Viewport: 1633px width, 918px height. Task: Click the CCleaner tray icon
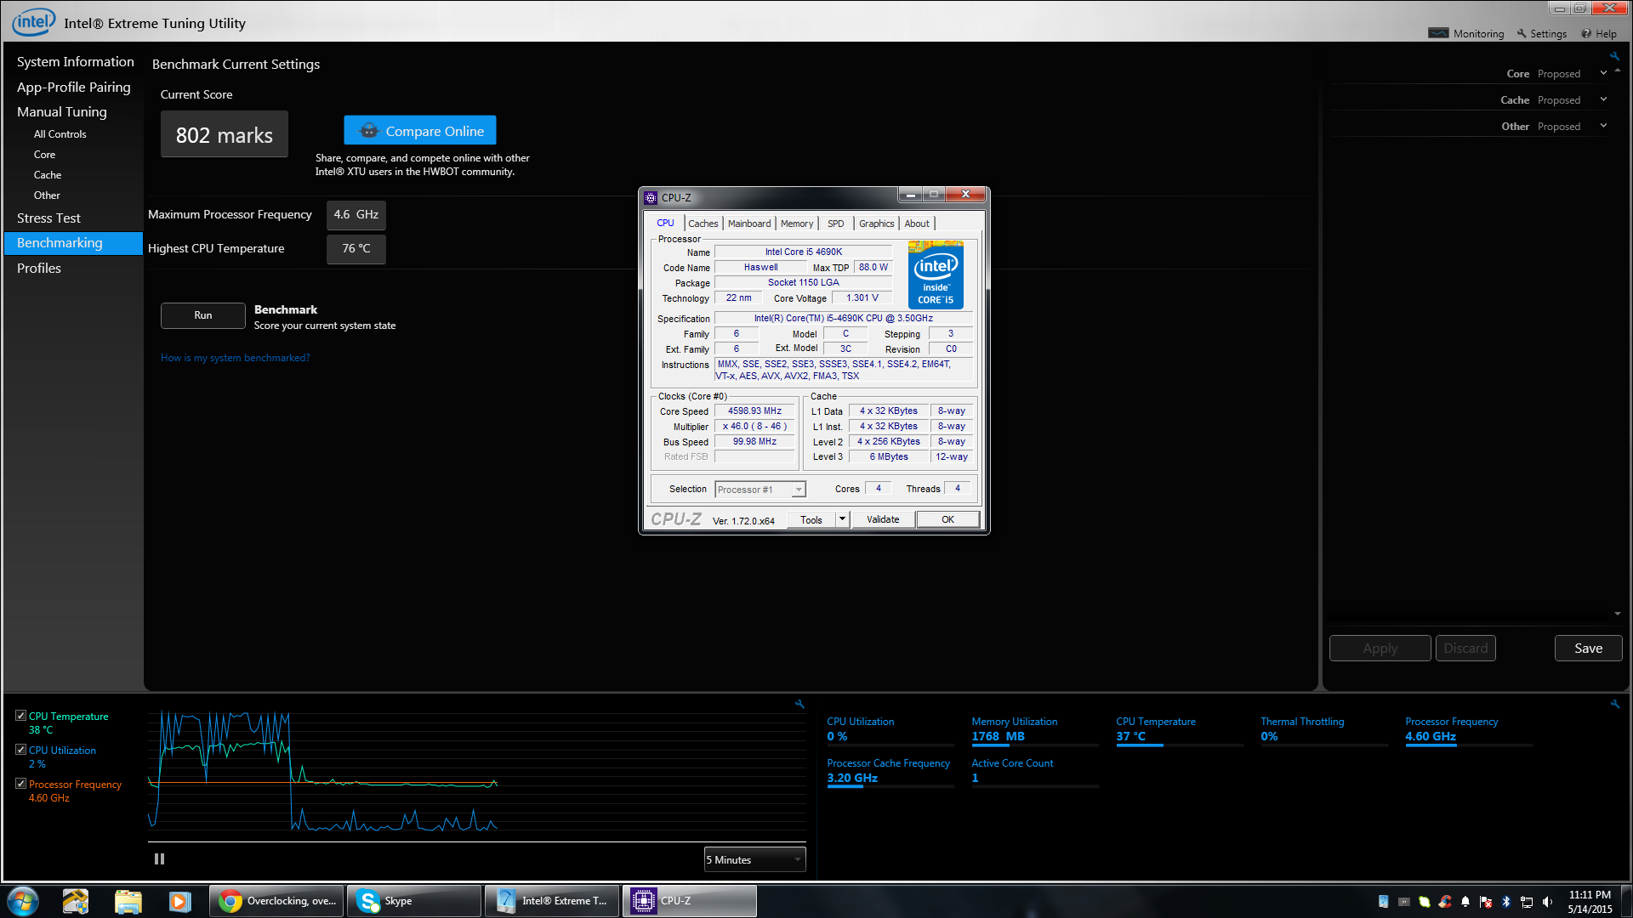(x=1445, y=902)
